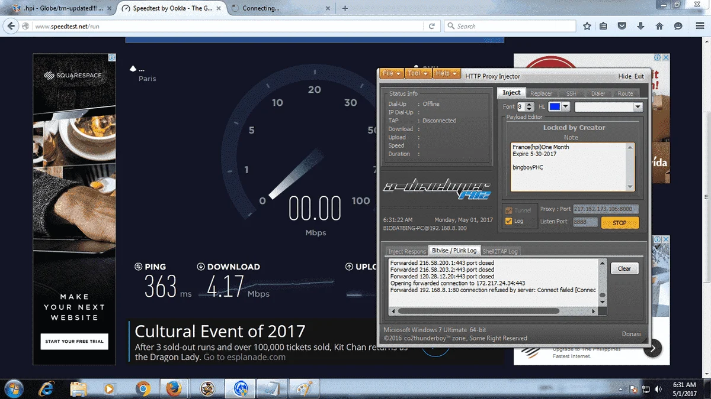The width and height of the screenshot is (711, 399).
Task: Click next arrow on bottom-right ad
Action: pos(652,349)
